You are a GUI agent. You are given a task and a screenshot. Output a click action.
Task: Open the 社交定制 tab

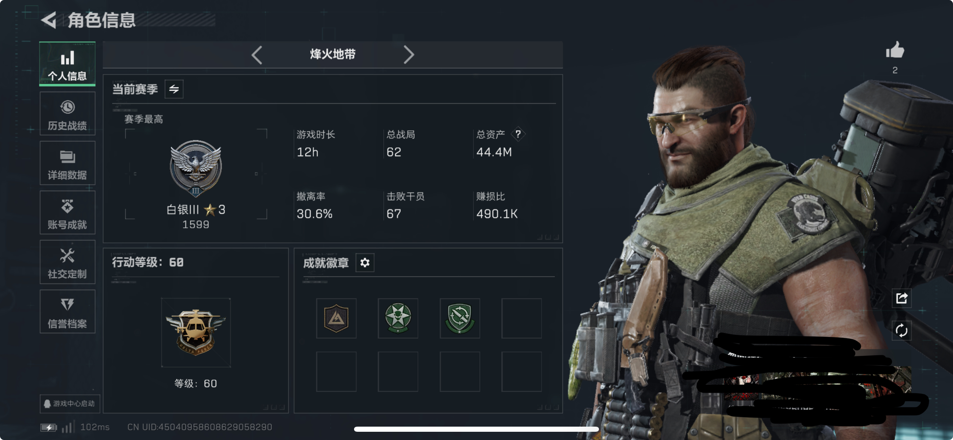coord(67,262)
